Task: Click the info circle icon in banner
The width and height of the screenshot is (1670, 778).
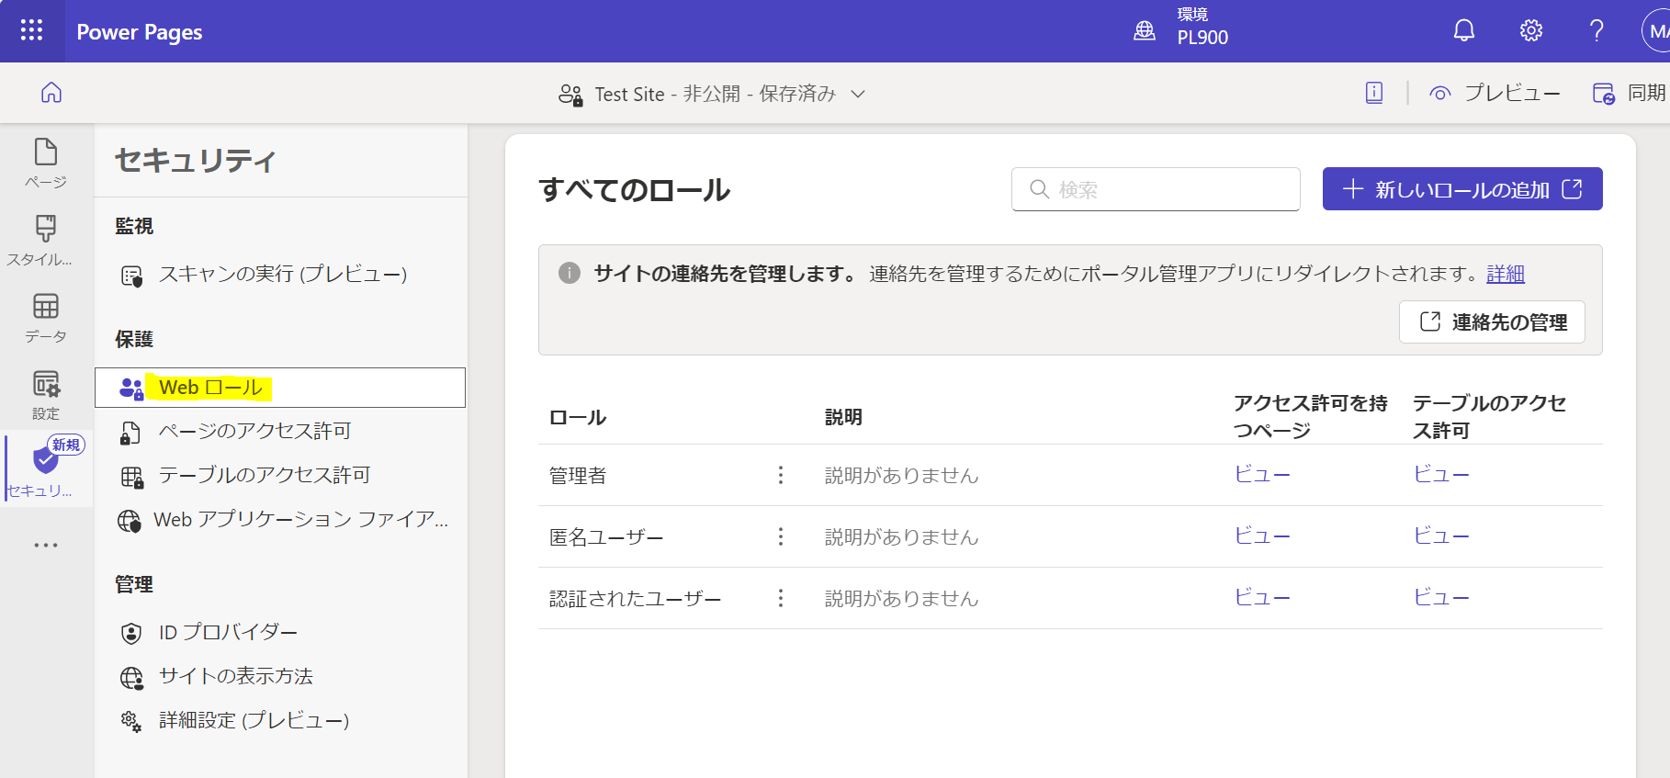Action: [x=570, y=273]
